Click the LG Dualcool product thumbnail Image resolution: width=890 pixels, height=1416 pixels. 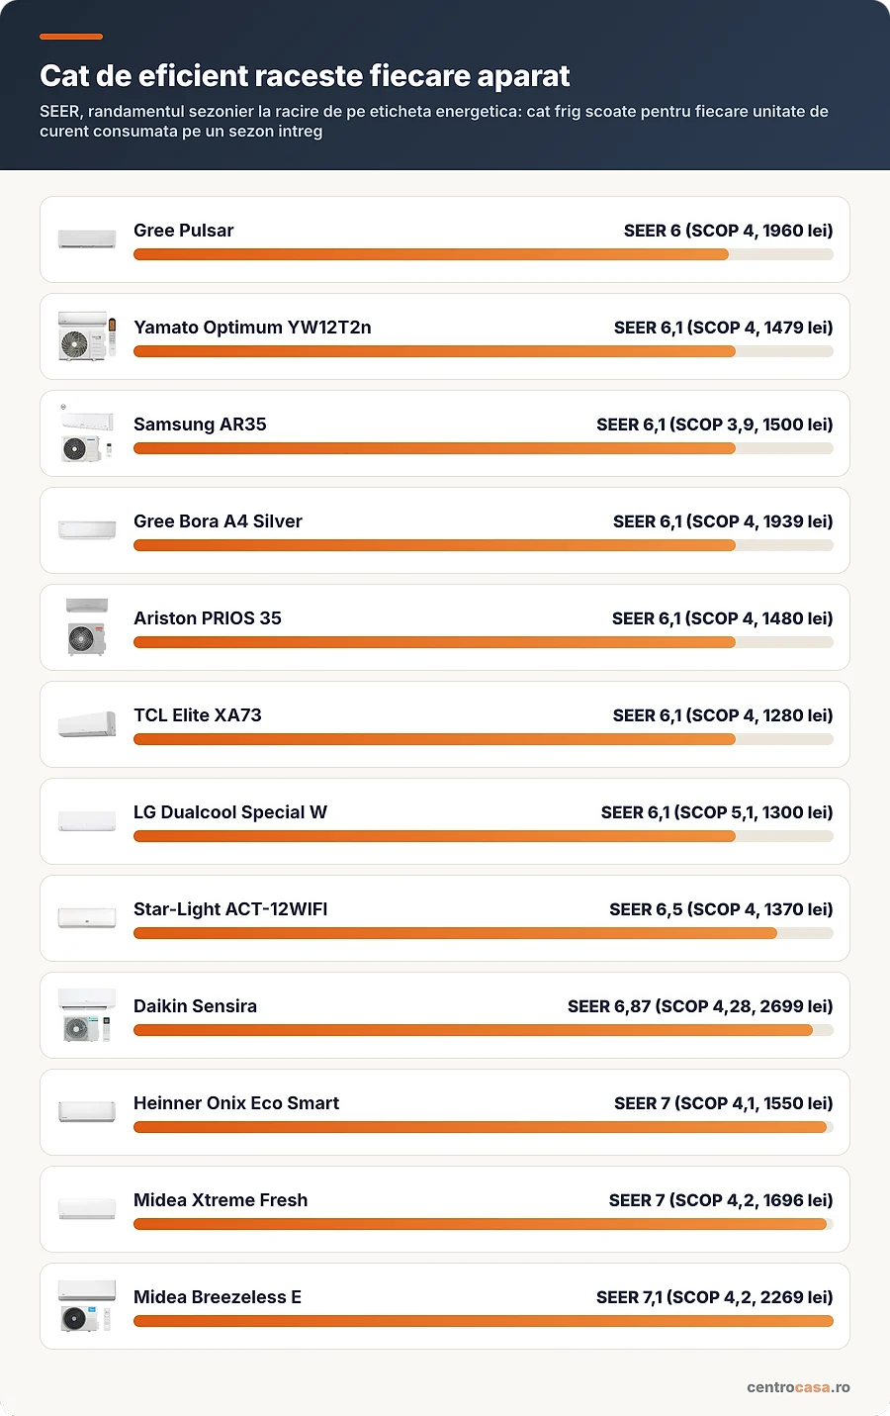tap(87, 821)
